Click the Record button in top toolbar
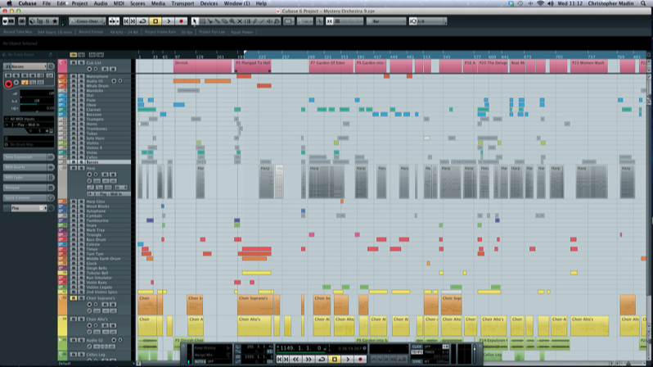 point(182,21)
